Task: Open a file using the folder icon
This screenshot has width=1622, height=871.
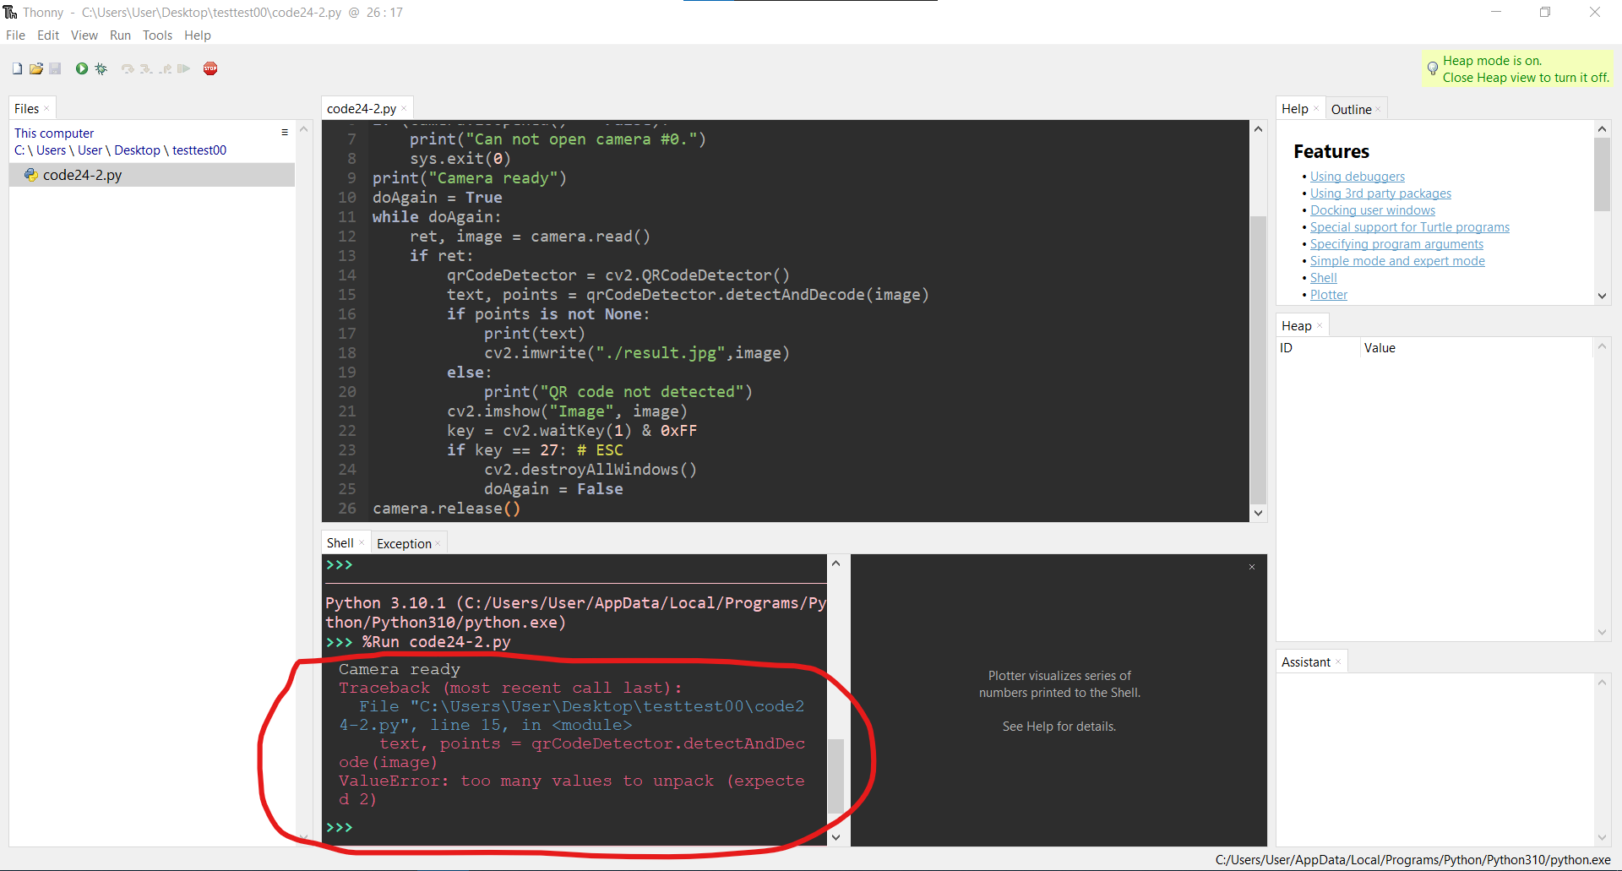Action: click(36, 68)
